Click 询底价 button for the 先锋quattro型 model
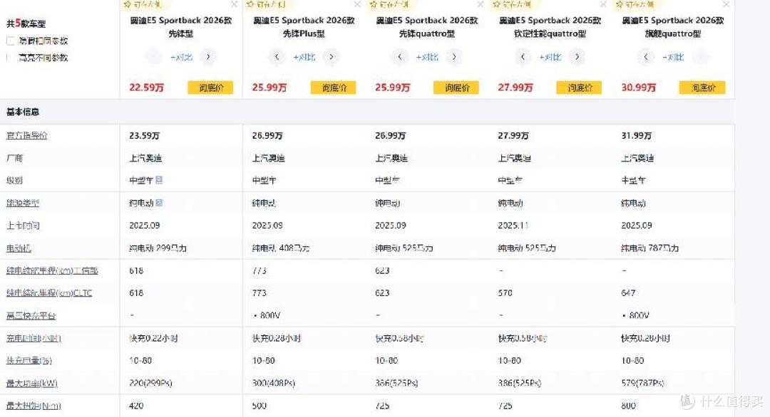The height and width of the screenshot is (417, 770). pyautogui.click(x=456, y=88)
